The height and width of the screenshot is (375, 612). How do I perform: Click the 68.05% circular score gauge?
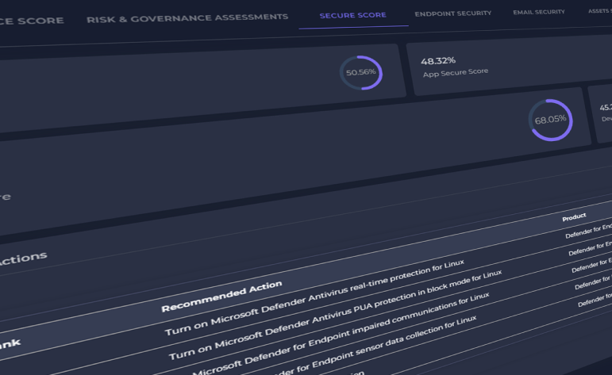coord(550,120)
